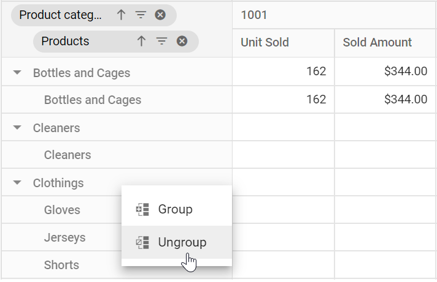Click the Unit Sold column header

click(284, 42)
